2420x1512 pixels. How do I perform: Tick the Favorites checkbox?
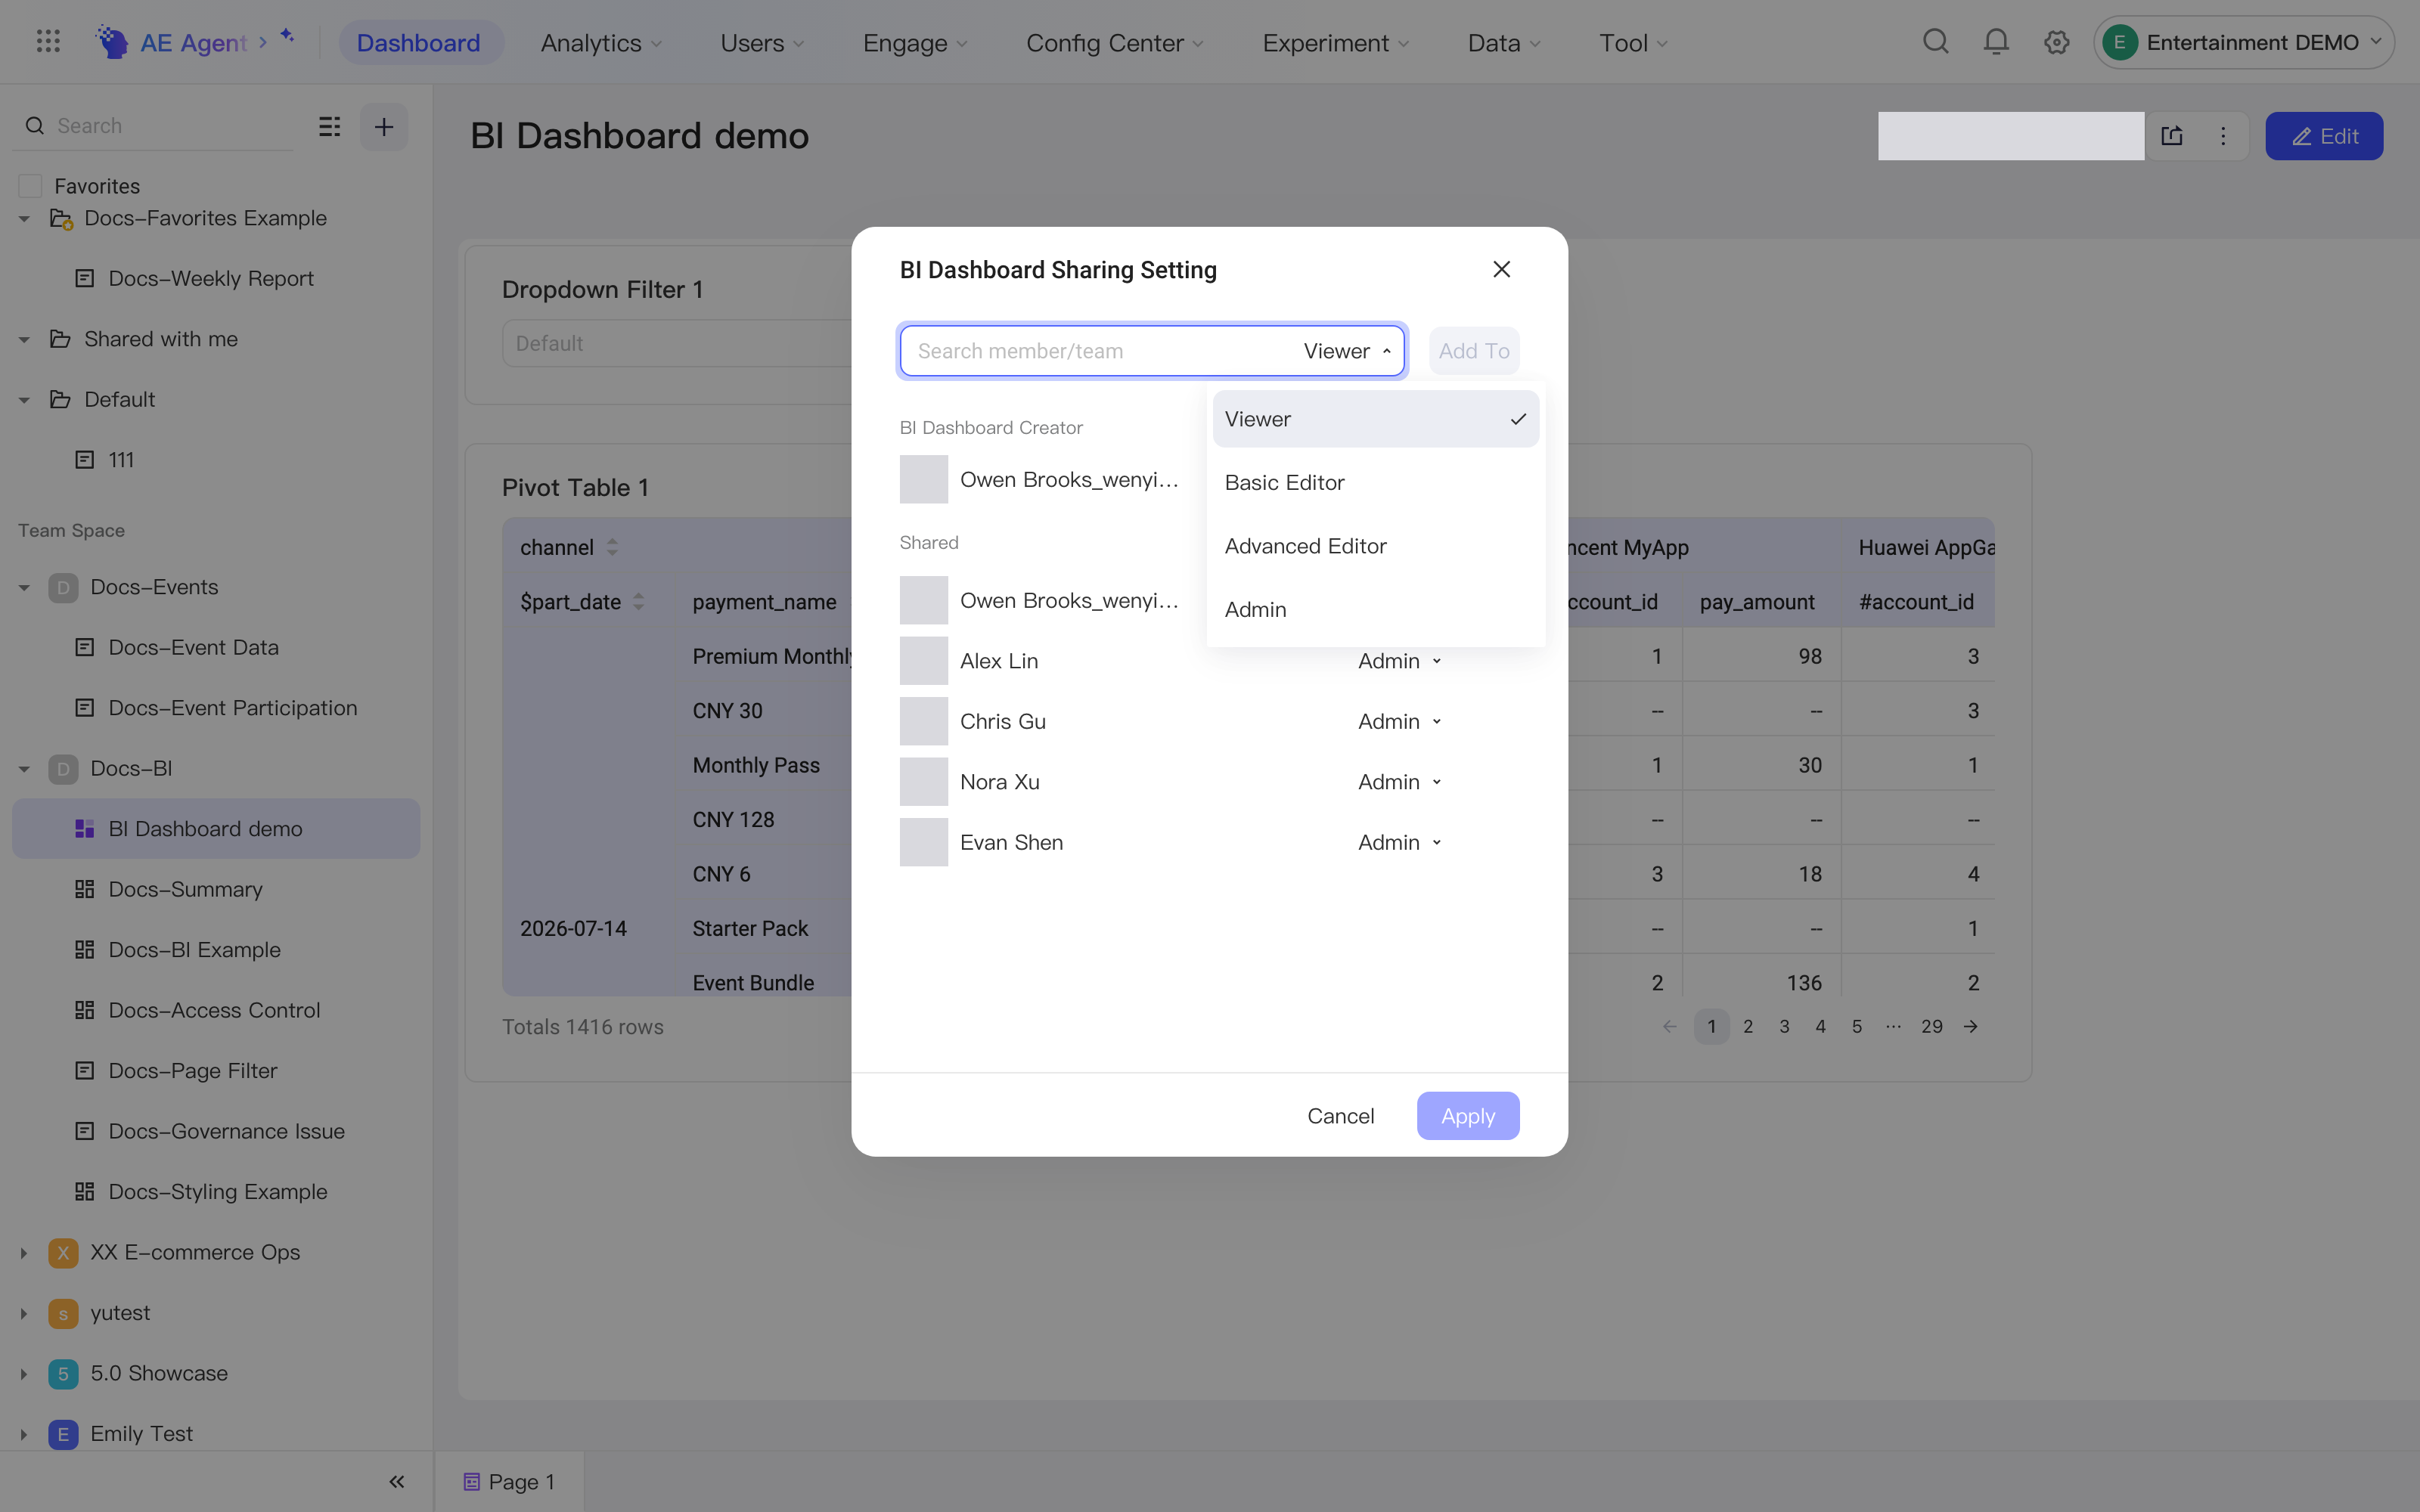click(x=31, y=186)
